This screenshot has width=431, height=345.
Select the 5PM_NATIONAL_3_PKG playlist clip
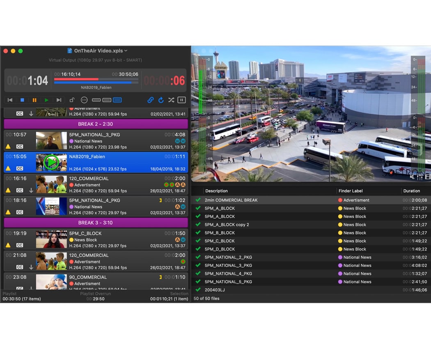pos(96,140)
